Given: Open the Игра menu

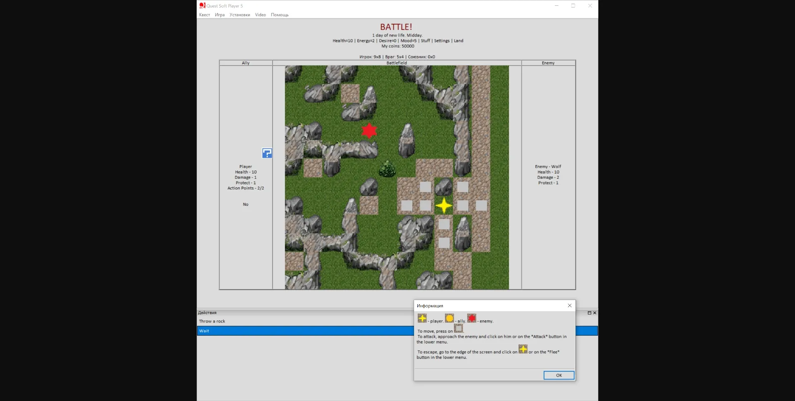Looking at the screenshot, I should 219,14.
